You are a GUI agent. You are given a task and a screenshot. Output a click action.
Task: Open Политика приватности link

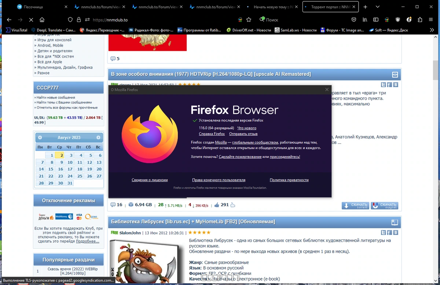[x=289, y=180]
